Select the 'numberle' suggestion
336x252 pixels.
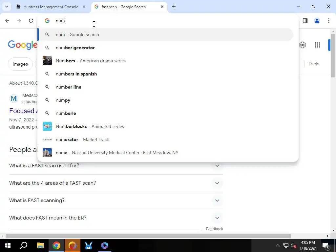165,113
